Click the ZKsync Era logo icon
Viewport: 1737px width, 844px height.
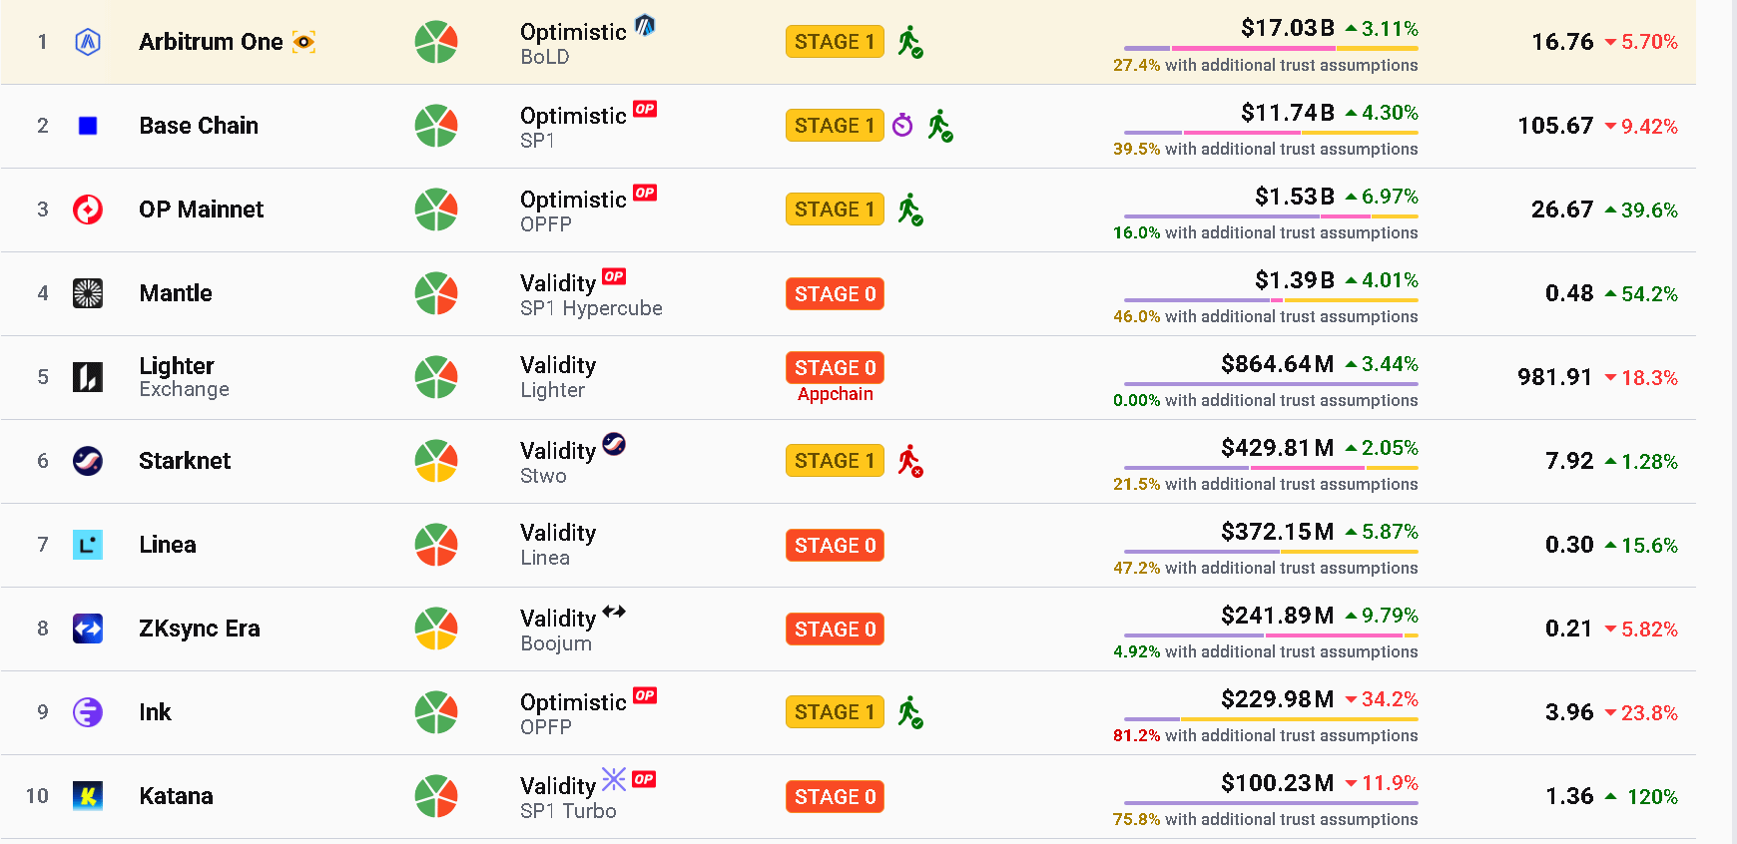click(x=88, y=629)
